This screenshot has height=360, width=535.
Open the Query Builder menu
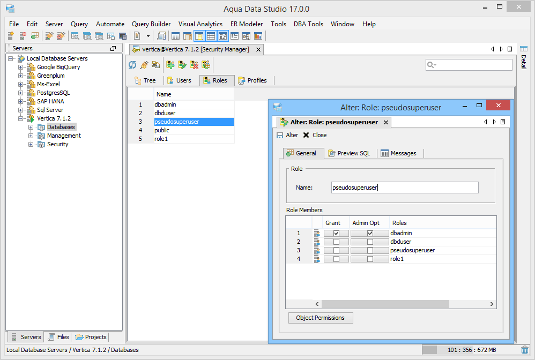tap(151, 24)
